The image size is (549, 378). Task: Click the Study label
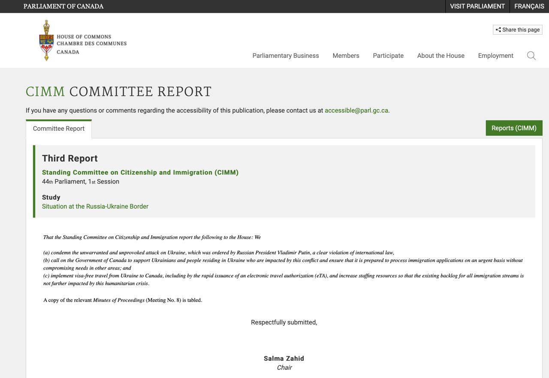(51, 197)
